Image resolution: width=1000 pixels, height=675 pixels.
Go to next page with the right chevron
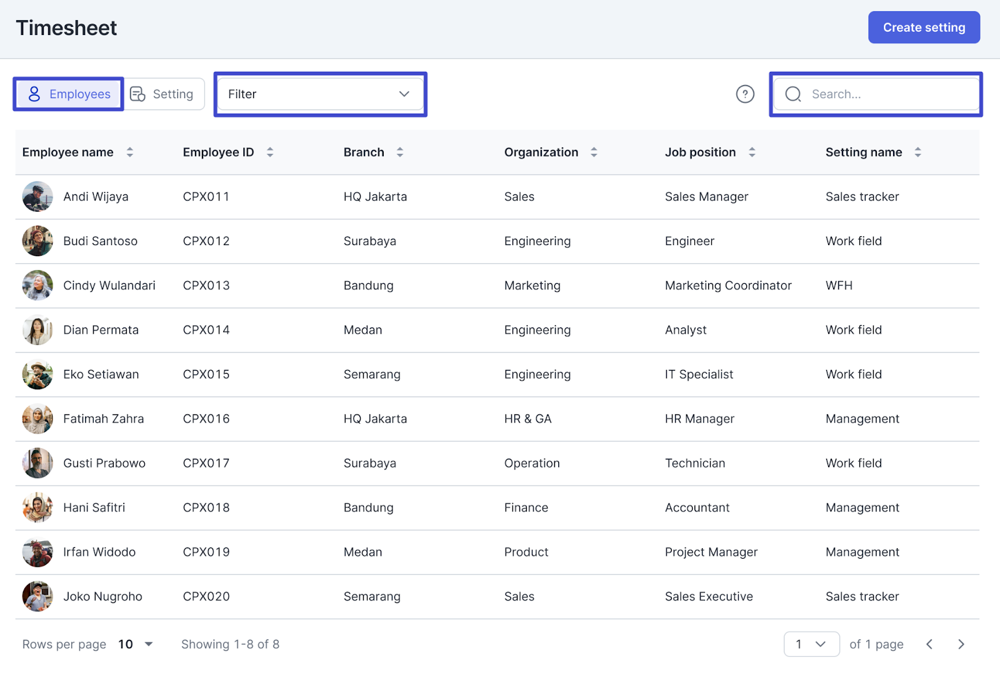pyautogui.click(x=961, y=644)
